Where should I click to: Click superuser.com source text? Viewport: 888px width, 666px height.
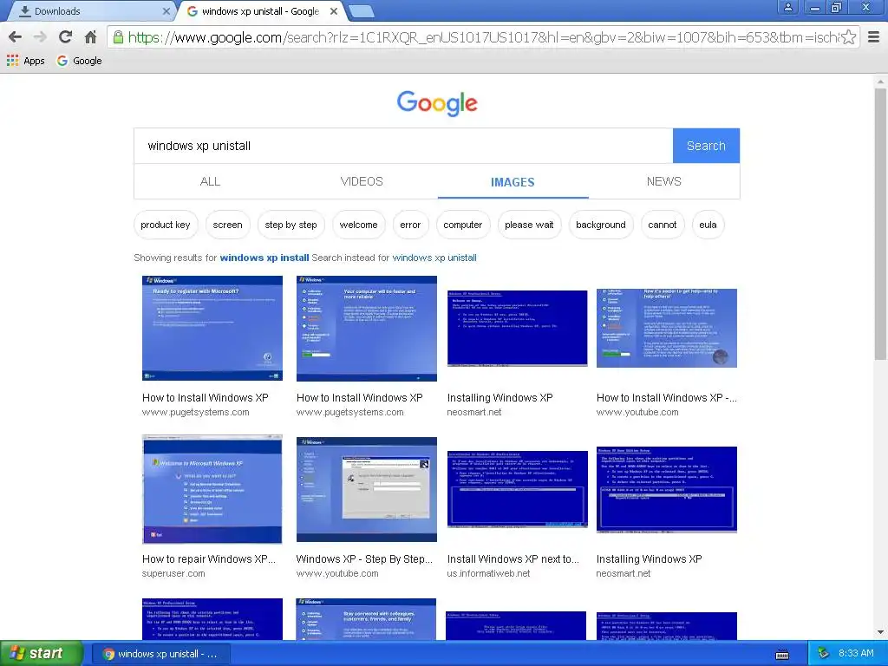pos(173,574)
